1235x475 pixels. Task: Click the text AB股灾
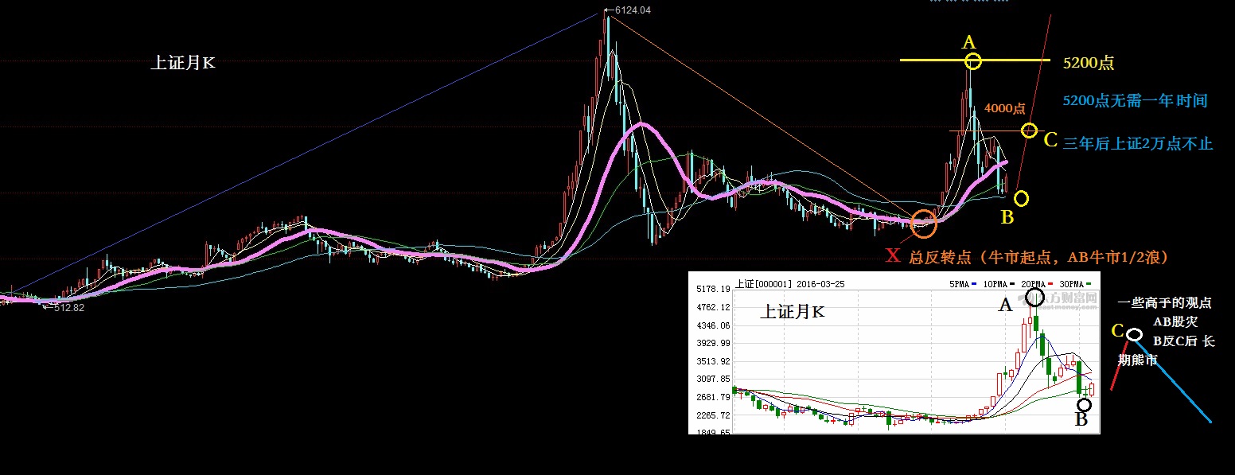click(1175, 321)
